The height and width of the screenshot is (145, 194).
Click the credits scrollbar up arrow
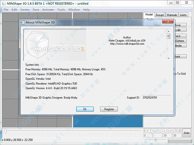168,32
